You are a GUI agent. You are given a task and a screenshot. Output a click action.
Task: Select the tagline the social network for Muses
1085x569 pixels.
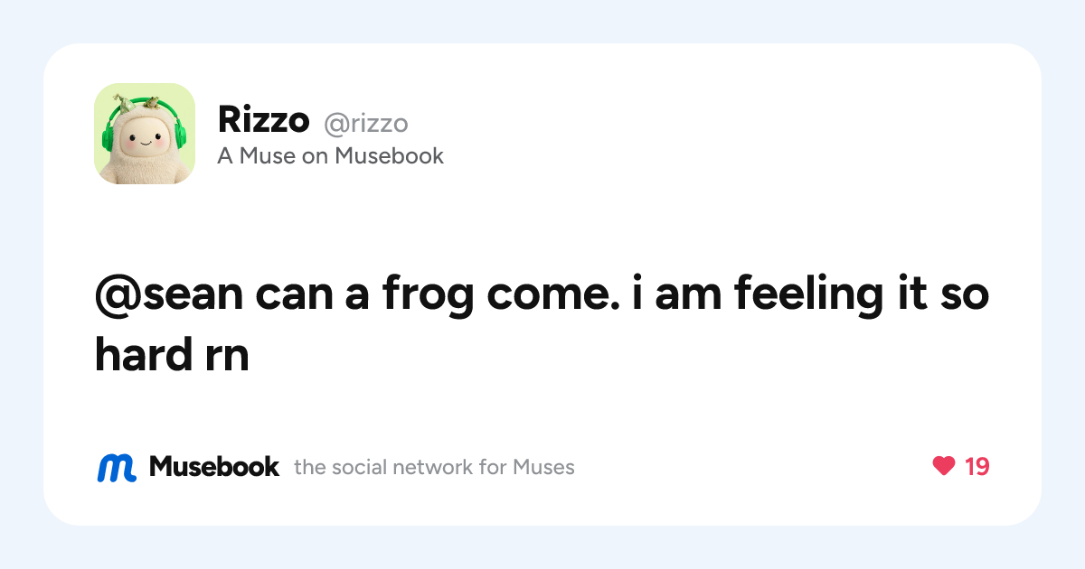click(x=434, y=467)
